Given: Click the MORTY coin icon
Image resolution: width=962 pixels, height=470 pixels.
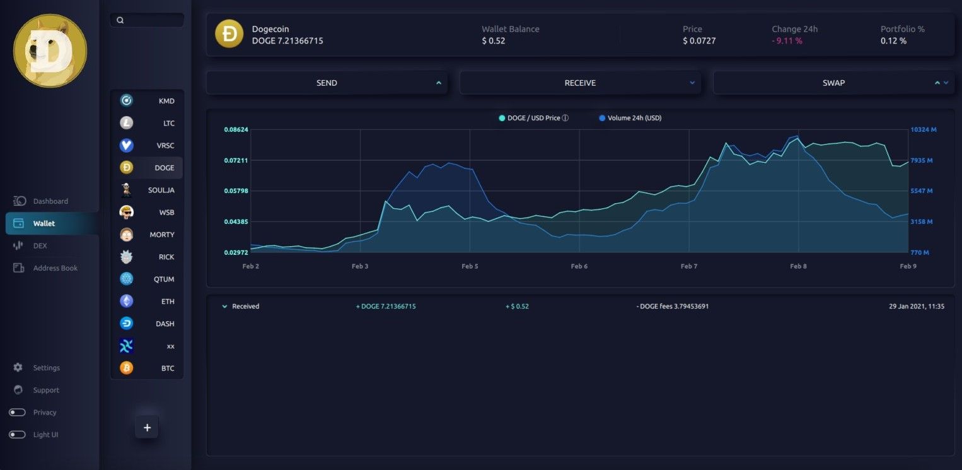Looking at the screenshot, I should tap(127, 234).
